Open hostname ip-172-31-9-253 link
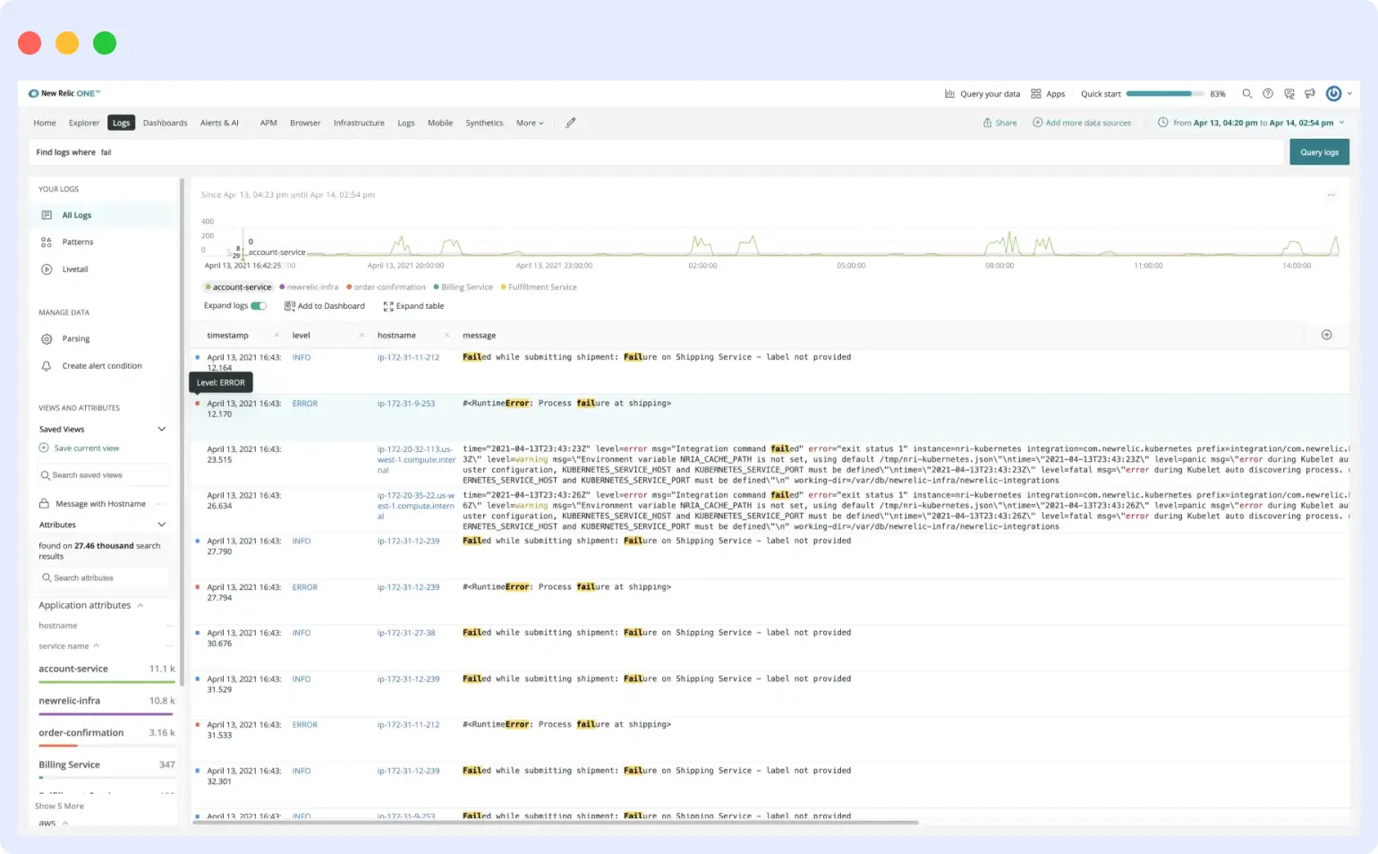Viewport: 1378px width, 854px height. pos(406,404)
